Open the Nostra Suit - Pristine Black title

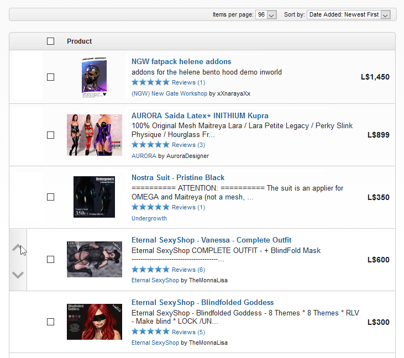point(177,177)
